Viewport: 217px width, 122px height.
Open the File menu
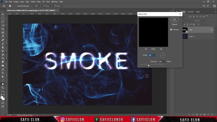(x=6, y=2)
